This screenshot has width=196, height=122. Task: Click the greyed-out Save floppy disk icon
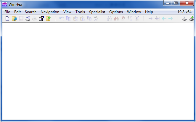coord(21,19)
